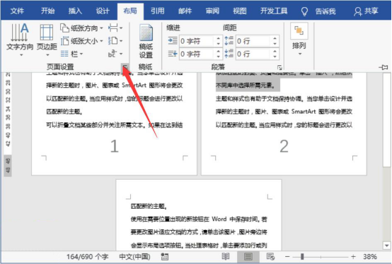
Task: Click the vertical scrollbar down arrow
Action: coord(387,246)
